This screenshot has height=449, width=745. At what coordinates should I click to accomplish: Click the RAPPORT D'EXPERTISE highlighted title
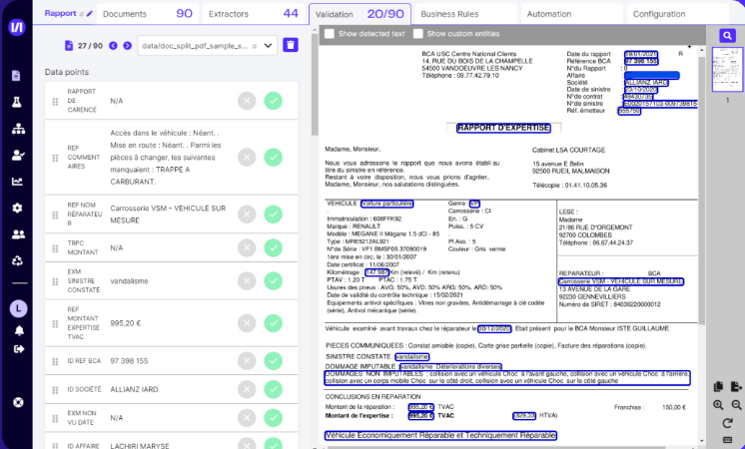[x=503, y=128]
